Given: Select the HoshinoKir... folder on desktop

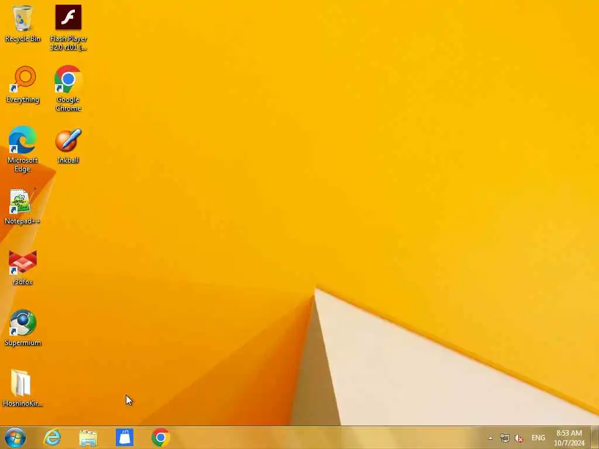Looking at the screenshot, I should pyautogui.click(x=23, y=388).
